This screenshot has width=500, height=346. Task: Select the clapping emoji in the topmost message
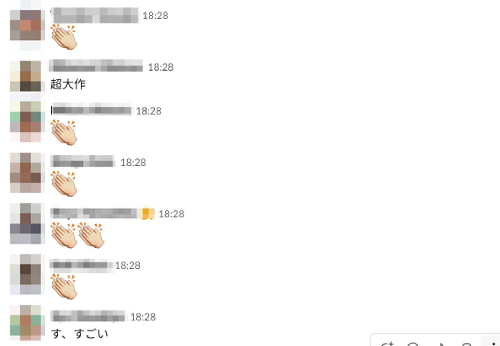click(64, 37)
